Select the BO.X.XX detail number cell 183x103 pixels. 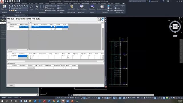pos(14,27)
